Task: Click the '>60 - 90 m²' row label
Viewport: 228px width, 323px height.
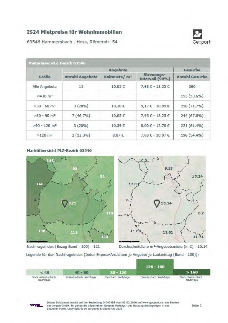Action: coord(44,116)
